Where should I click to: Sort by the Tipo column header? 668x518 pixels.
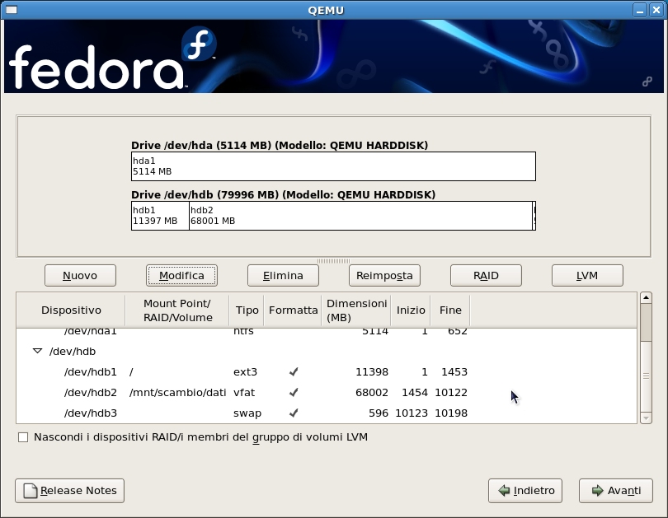247,310
